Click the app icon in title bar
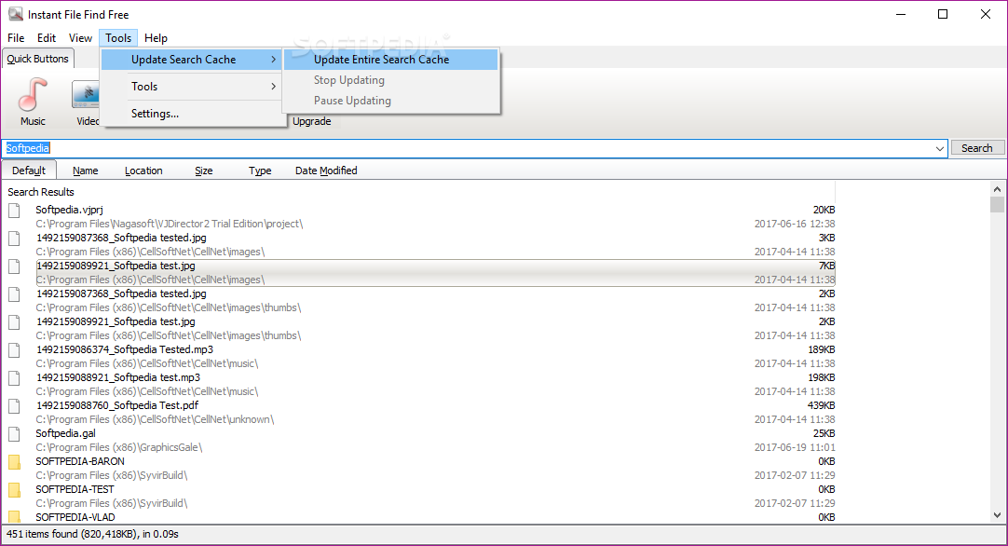Screen dimensions: 1008x546 click(16, 14)
